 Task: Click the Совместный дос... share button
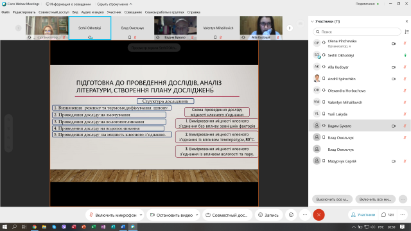tap(227, 215)
